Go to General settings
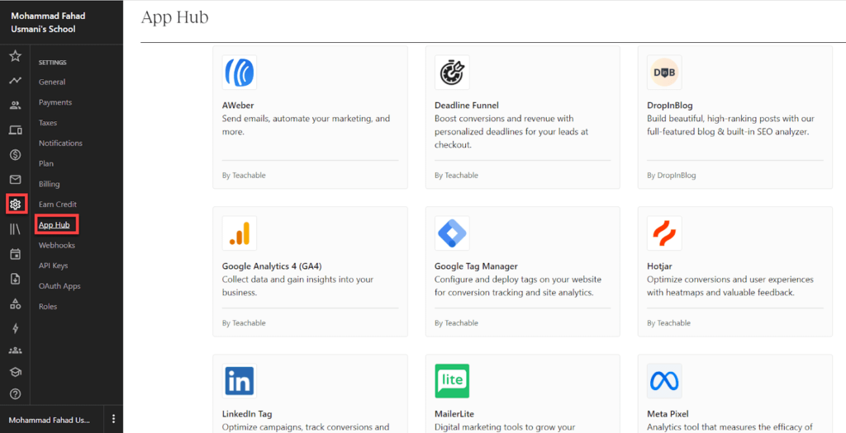 click(52, 82)
